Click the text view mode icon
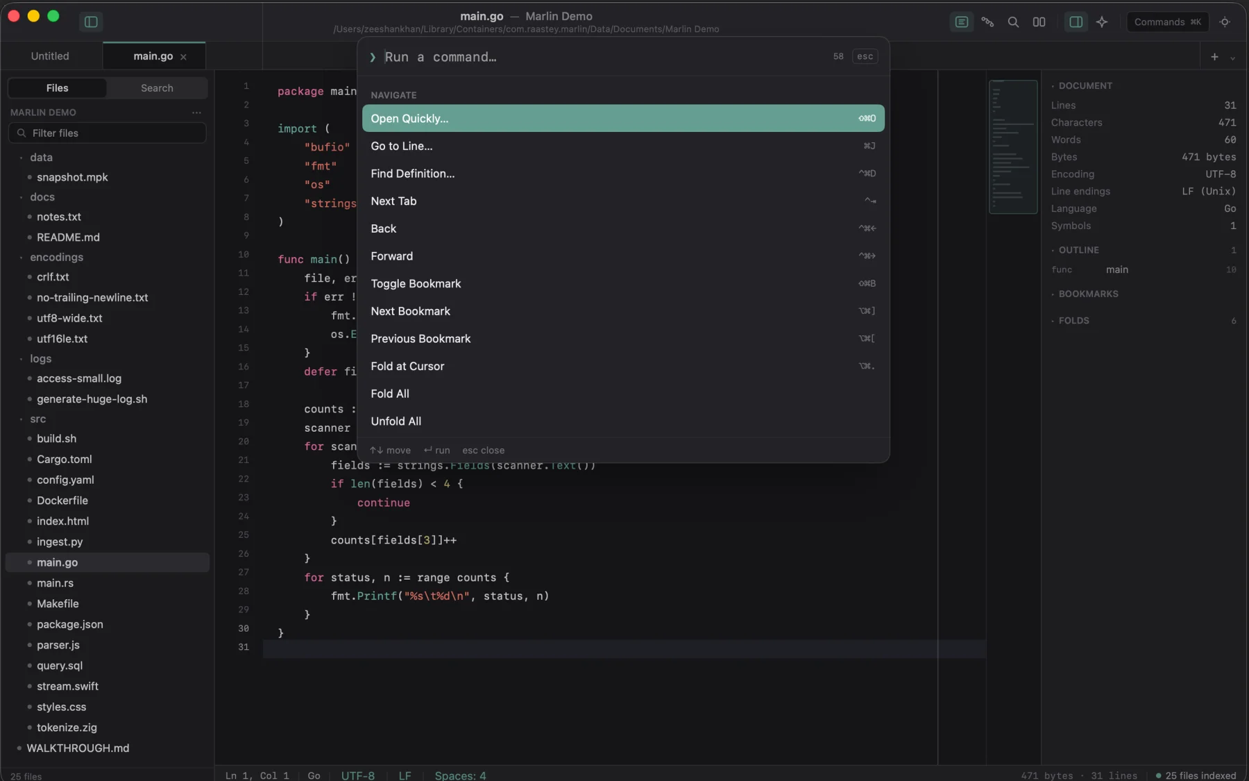 click(x=962, y=22)
